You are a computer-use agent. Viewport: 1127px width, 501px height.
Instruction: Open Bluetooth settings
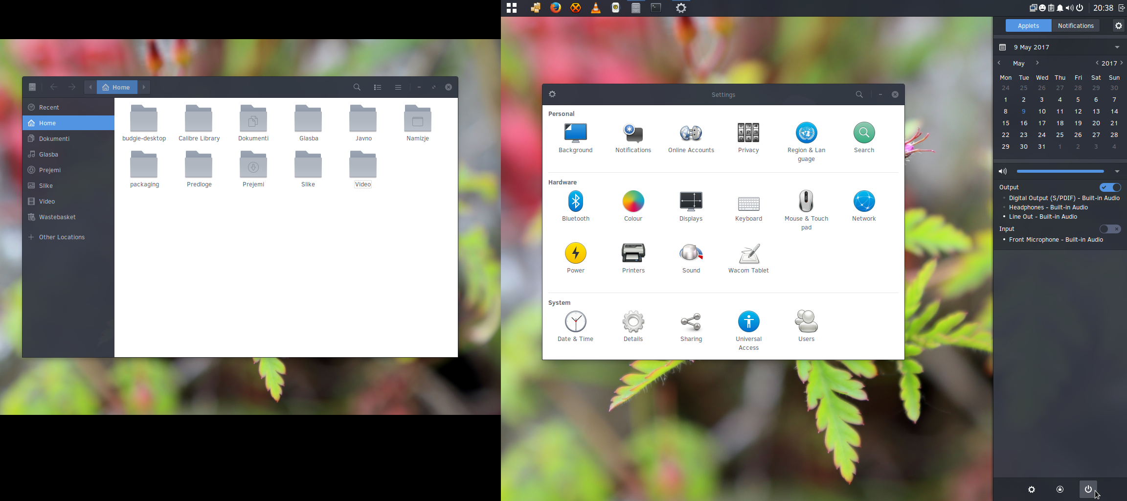point(575,206)
